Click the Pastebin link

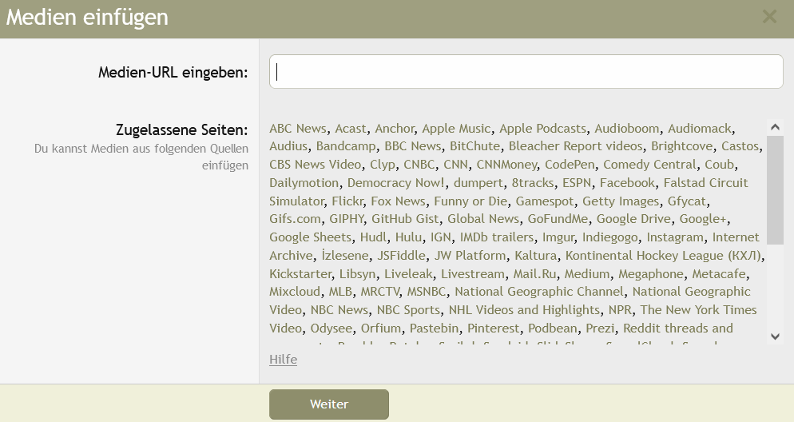(435, 328)
